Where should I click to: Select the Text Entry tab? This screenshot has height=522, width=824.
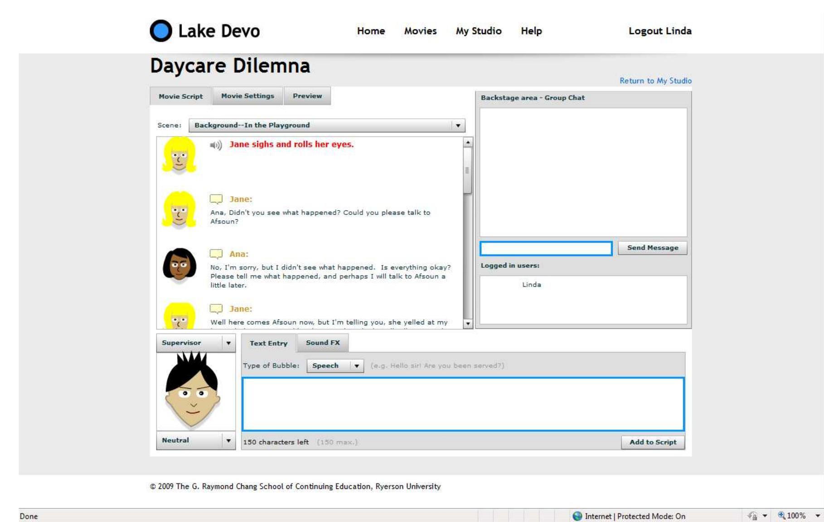(x=269, y=343)
